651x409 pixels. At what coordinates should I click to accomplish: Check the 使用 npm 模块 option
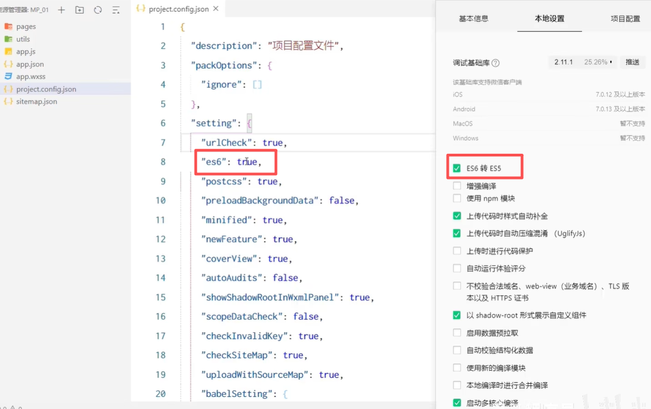pos(457,198)
